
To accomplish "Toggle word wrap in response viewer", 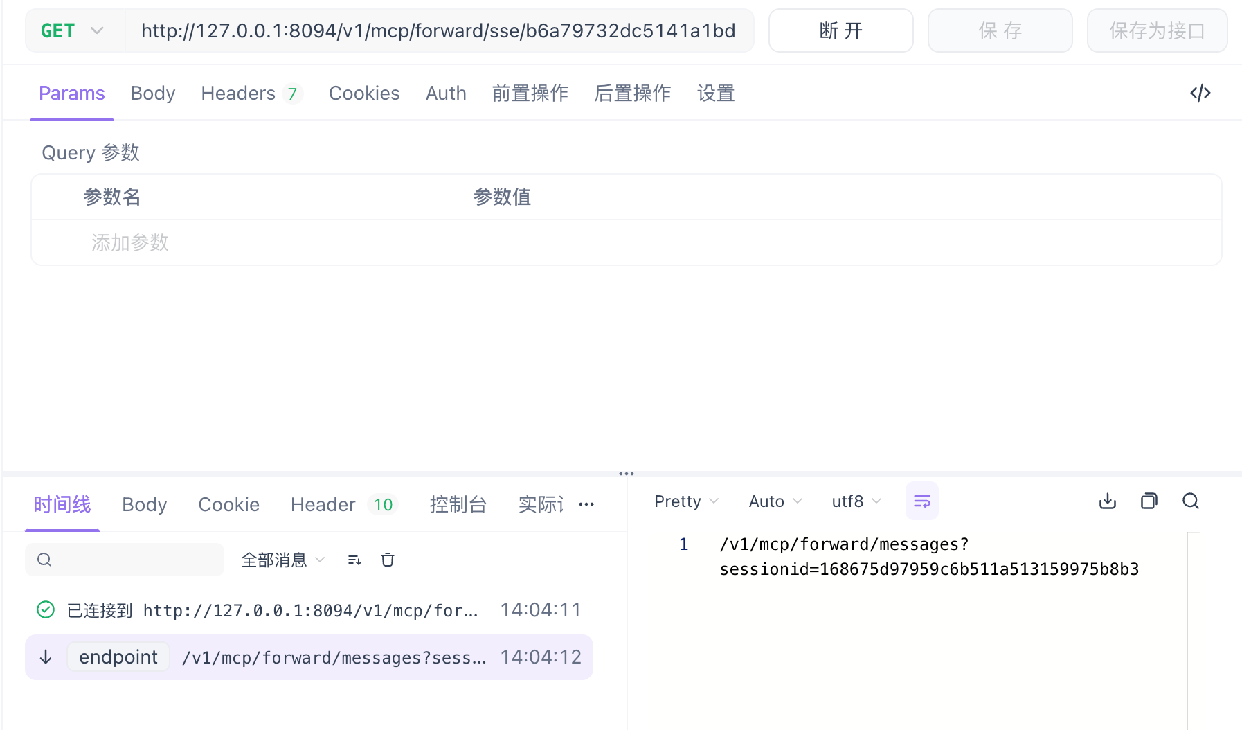I will click(x=921, y=501).
